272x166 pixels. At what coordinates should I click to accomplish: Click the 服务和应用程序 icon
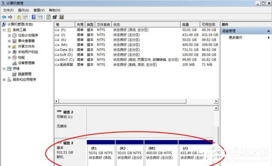(x=9, y=79)
